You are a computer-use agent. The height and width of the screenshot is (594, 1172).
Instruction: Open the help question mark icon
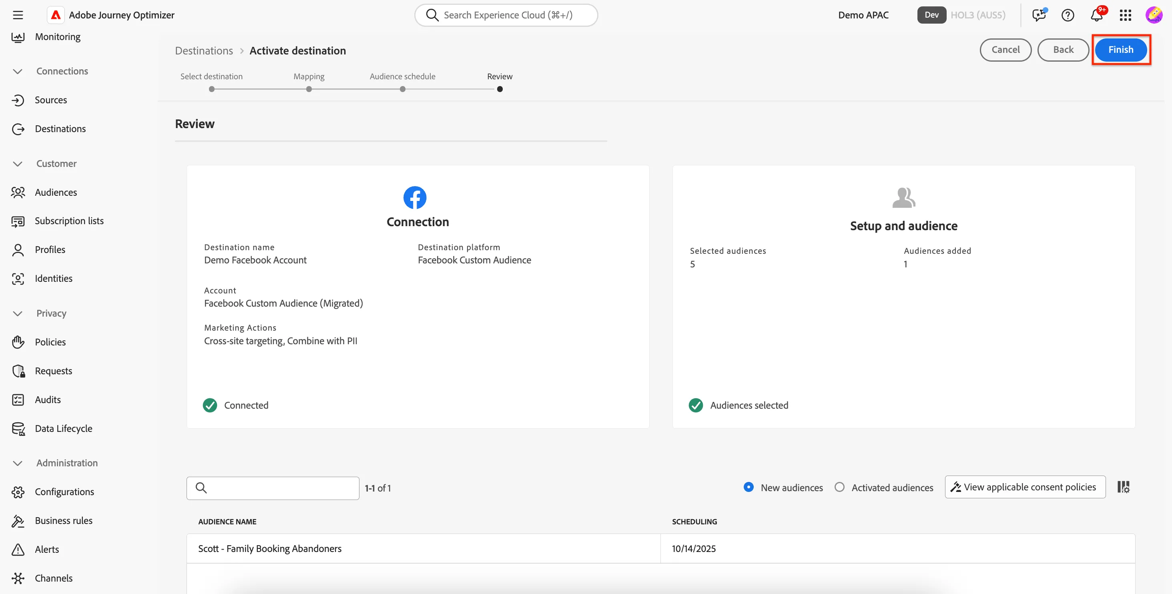point(1068,15)
